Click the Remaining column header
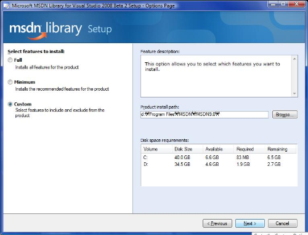The image size is (308, 235). pyautogui.click(x=280, y=149)
